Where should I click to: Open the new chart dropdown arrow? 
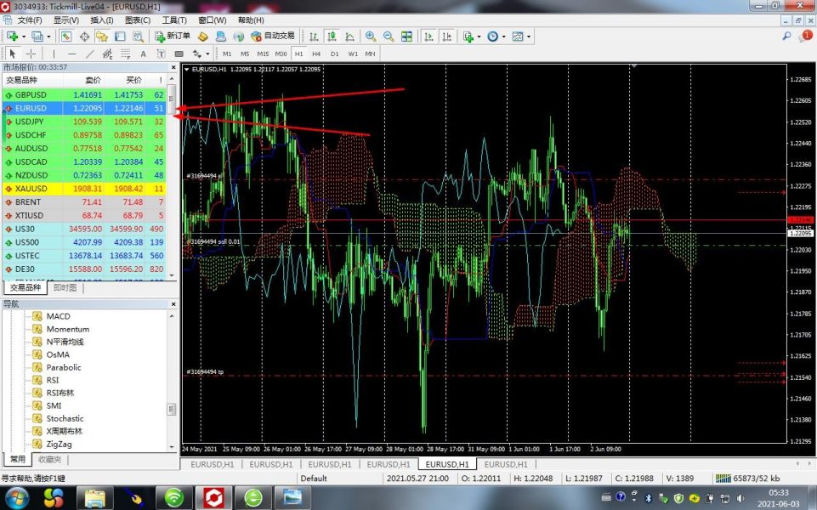tap(24, 37)
